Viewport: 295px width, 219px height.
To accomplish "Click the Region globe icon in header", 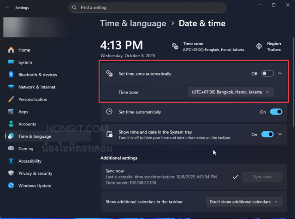I will [x=259, y=46].
